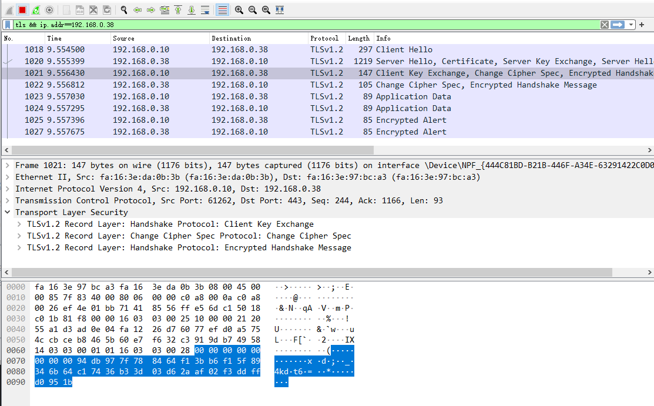Apply the display filter with the arrow button
Screen dimensions: 654x406
(616, 25)
